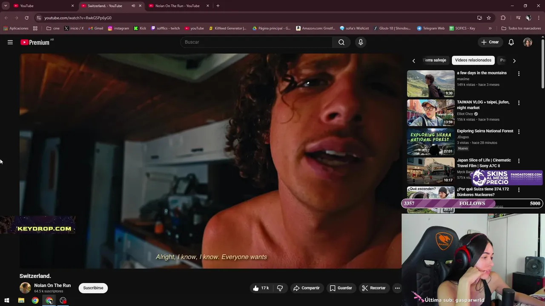Open the browser extensions puzzle icon
Screen dimensions: 545x306
(503, 18)
